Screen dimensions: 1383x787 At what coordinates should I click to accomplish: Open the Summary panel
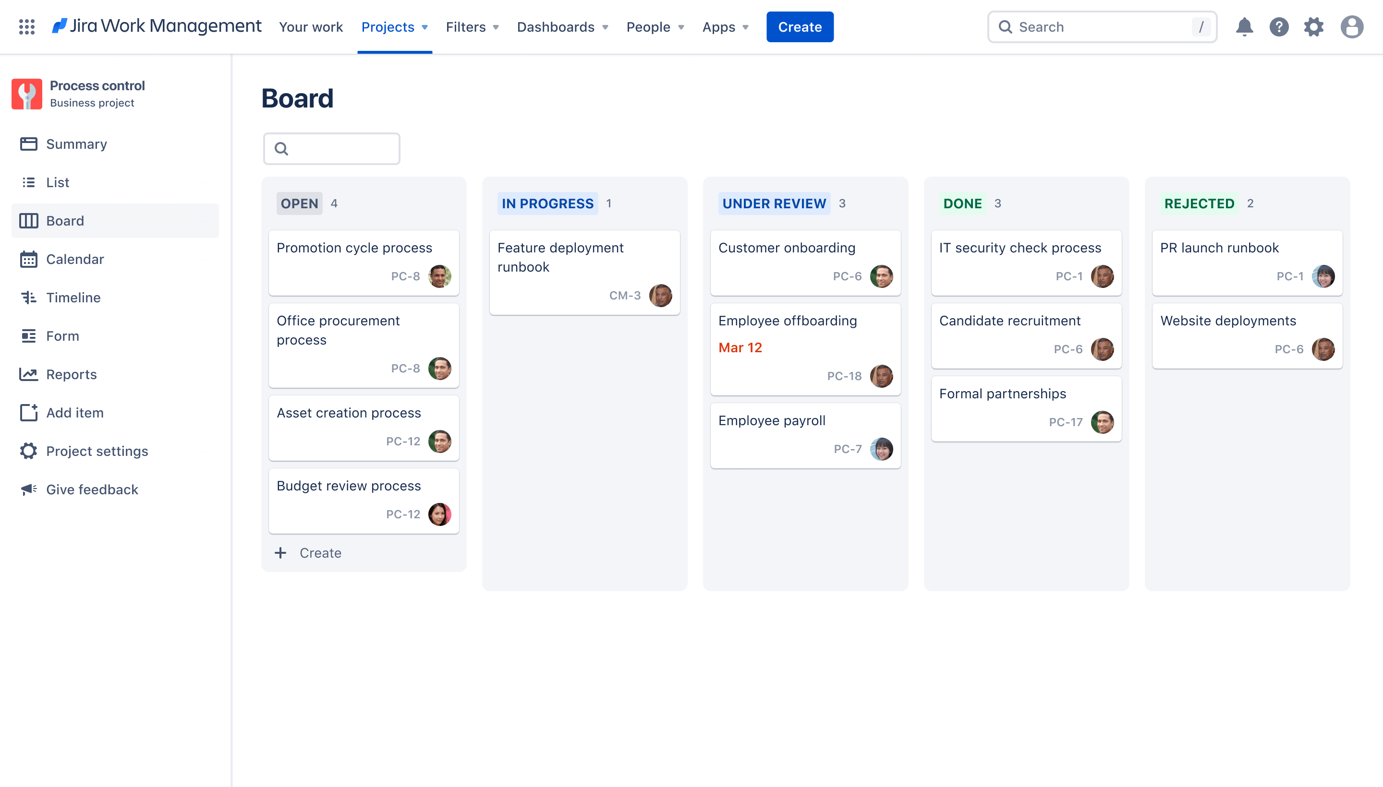click(76, 143)
